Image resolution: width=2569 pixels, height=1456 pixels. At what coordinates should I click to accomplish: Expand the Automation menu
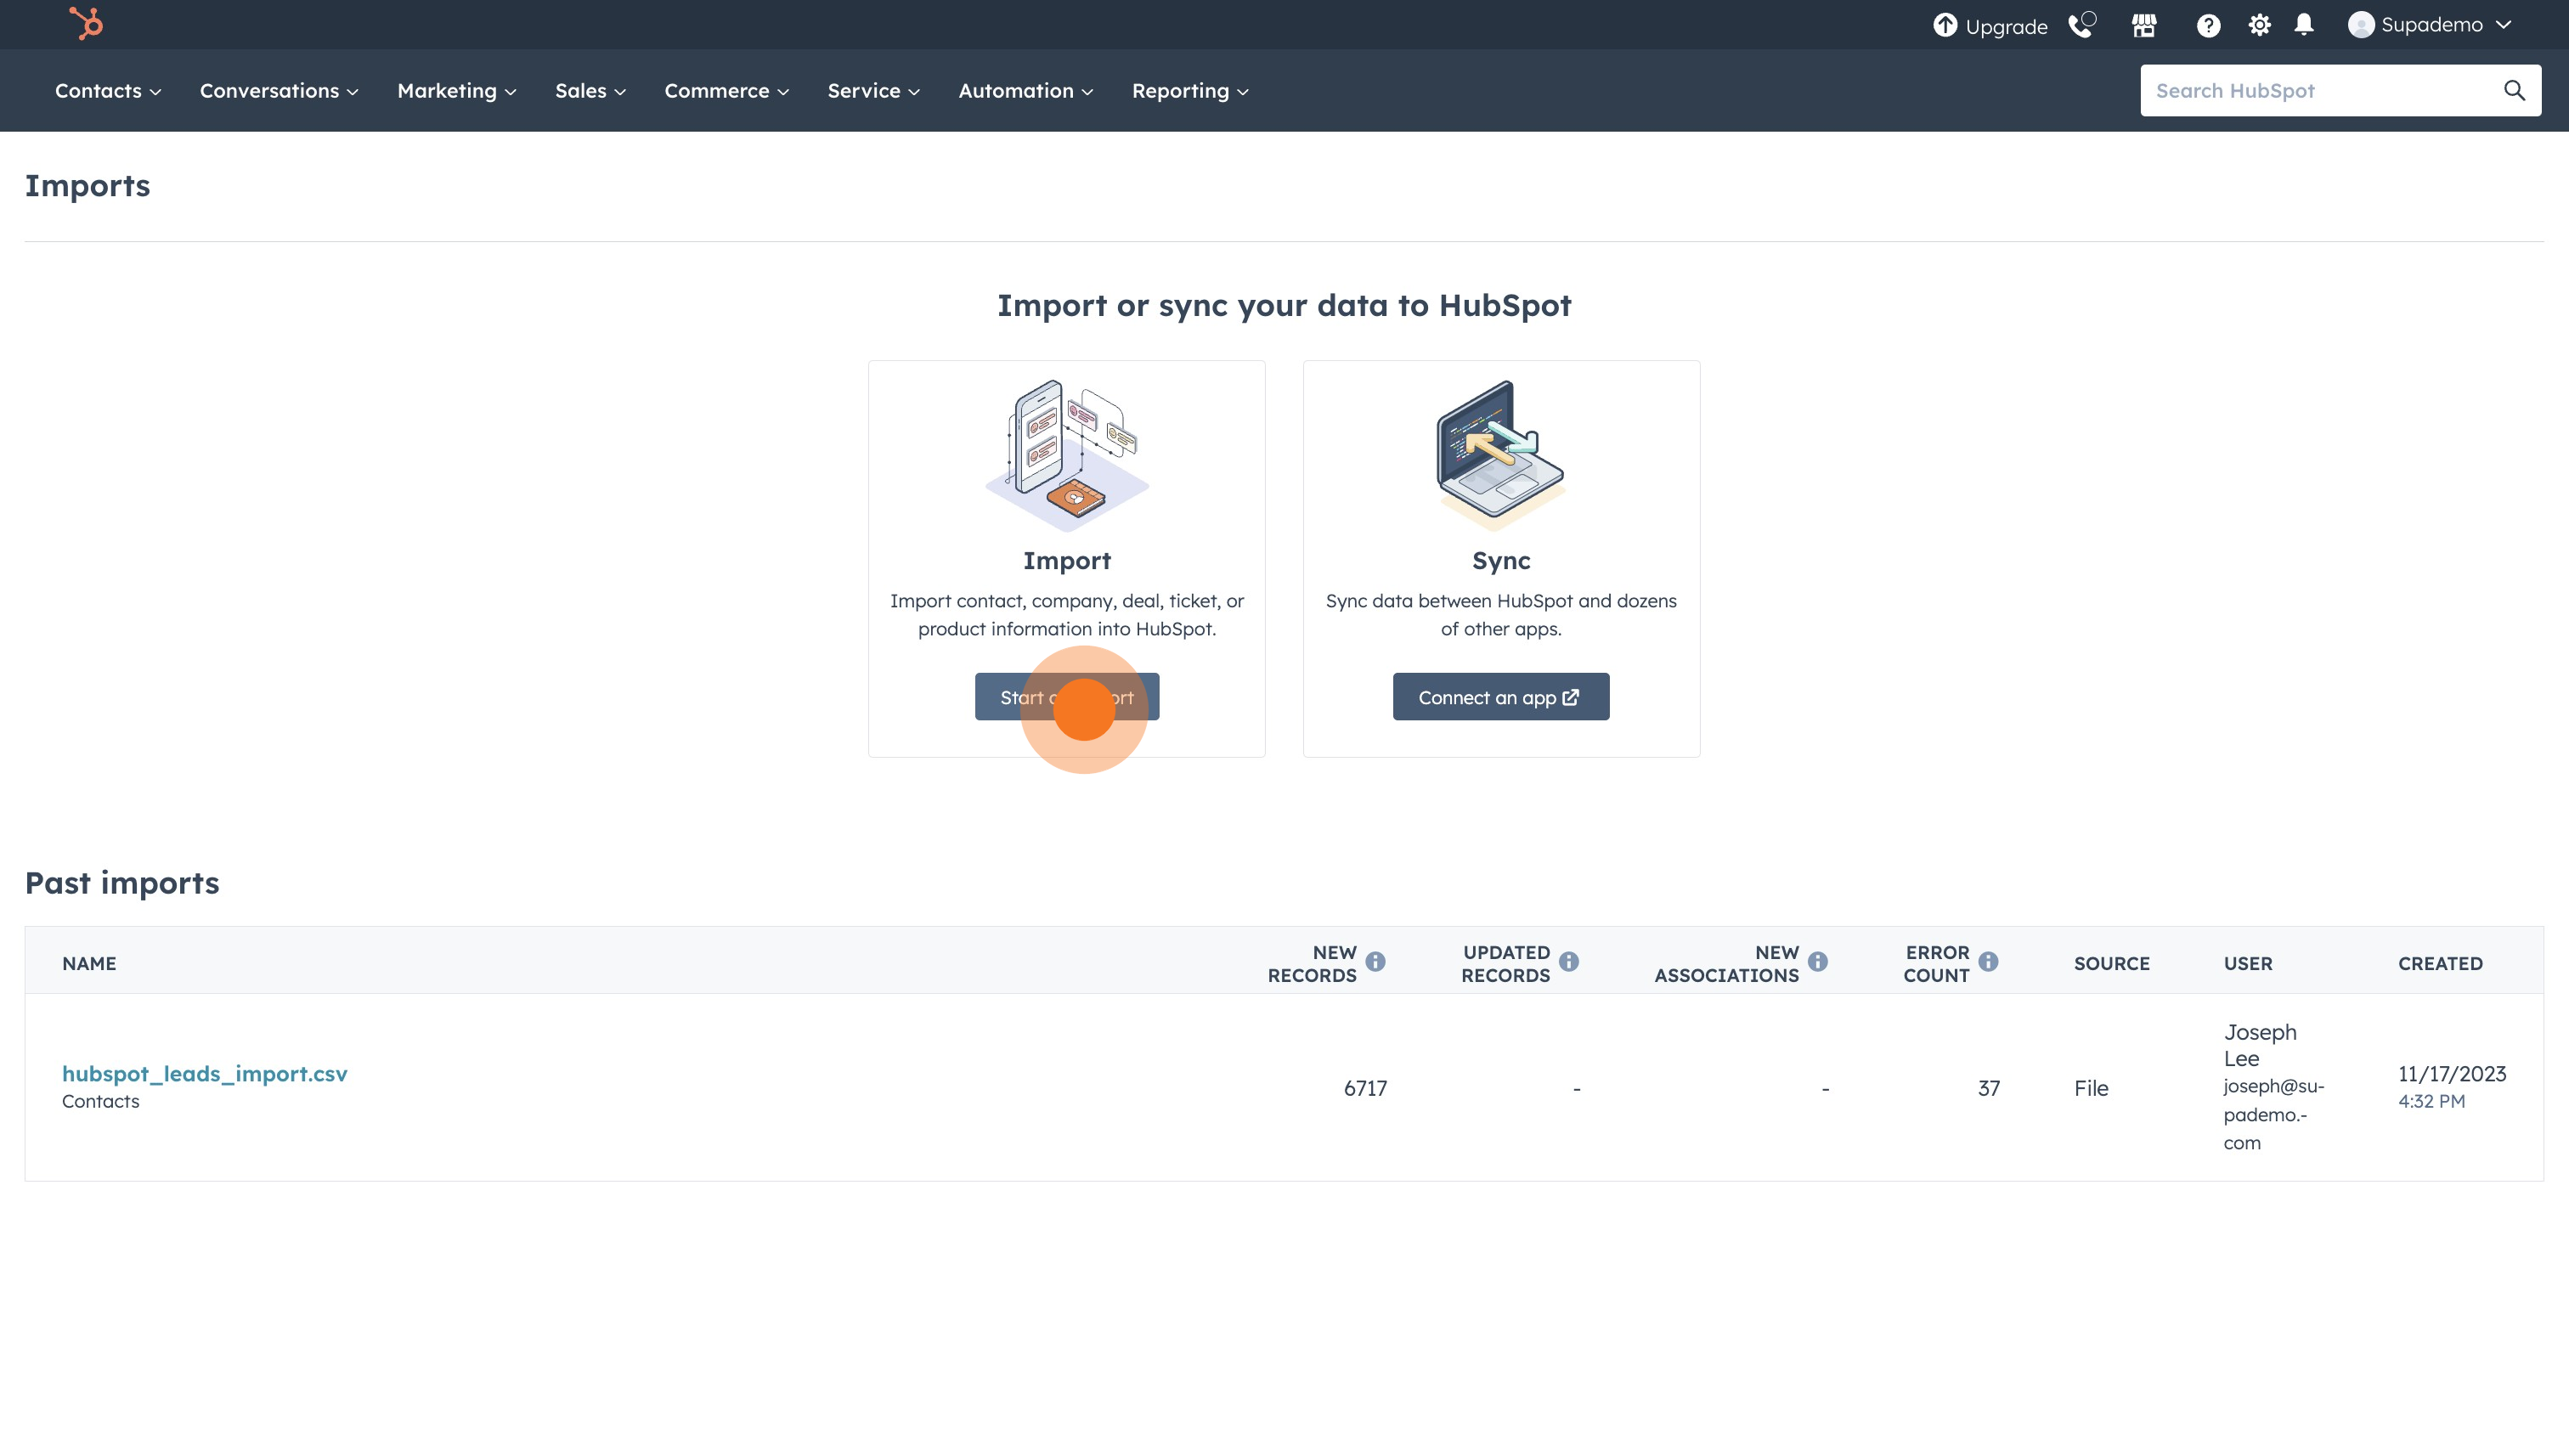1026,91
